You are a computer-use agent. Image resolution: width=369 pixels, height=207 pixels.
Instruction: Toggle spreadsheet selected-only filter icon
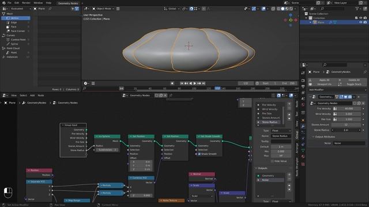73,9
